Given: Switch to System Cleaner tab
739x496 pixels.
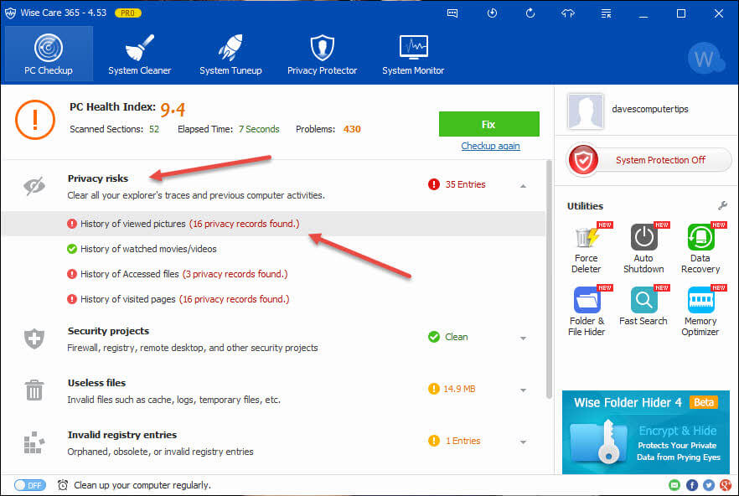Looking at the screenshot, I should 139,54.
